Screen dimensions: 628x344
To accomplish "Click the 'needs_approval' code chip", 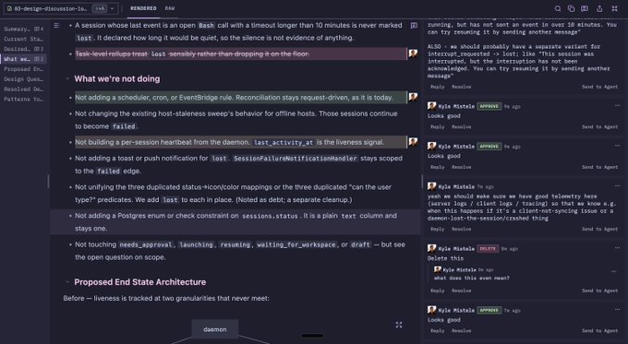I will (x=146, y=244).
